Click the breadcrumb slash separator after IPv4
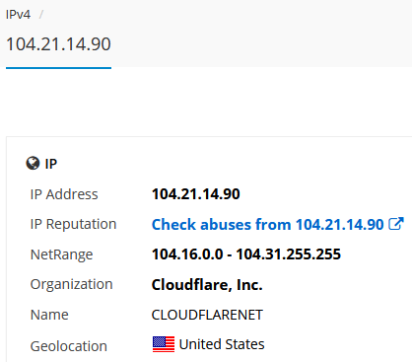 41,15
